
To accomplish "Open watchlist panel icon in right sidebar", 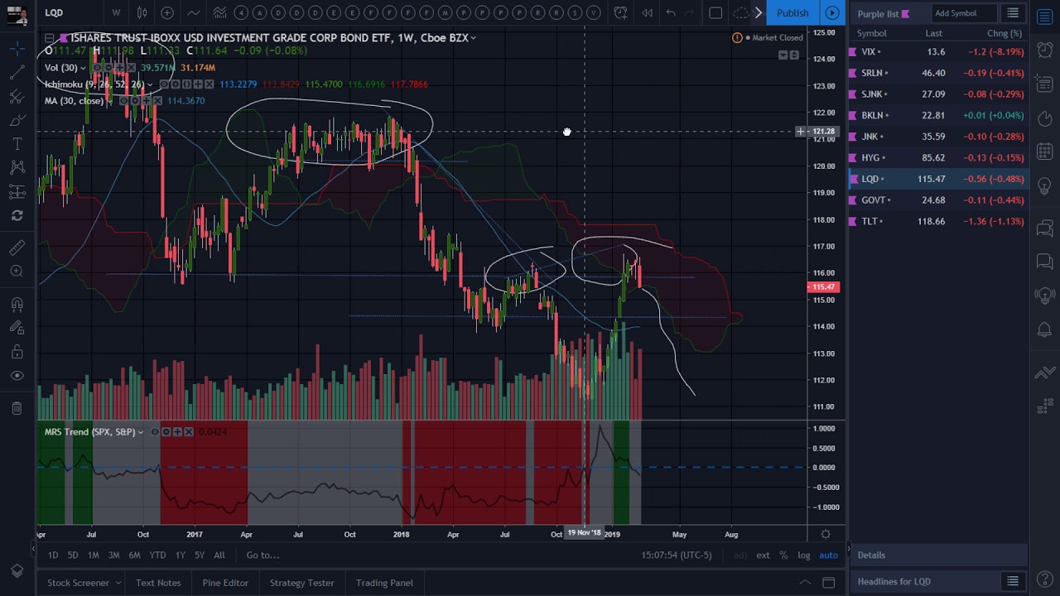I will coord(1045,17).
